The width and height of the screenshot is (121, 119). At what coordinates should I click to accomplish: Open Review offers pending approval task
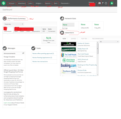point(43,54)
